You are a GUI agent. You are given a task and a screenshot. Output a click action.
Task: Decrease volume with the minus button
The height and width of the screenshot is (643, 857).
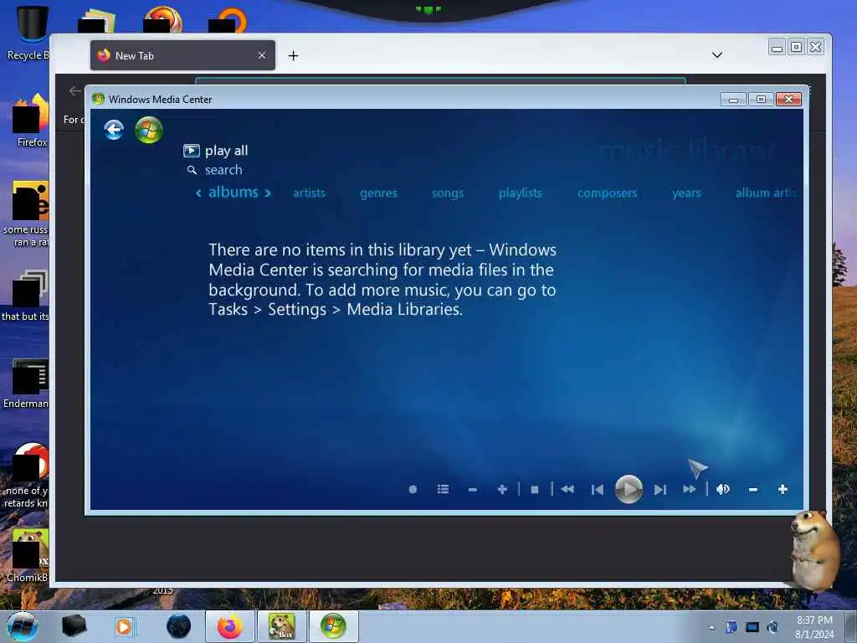[753, 490]
